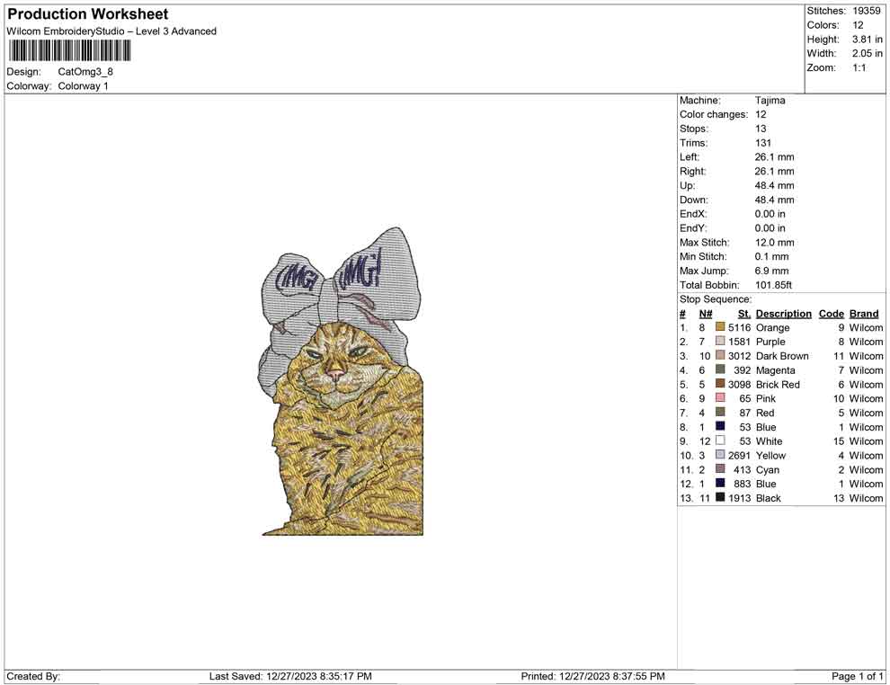Screen dimensions: 890x685
Task: Click the Orange thread color swatch
Action: (718, 327)
